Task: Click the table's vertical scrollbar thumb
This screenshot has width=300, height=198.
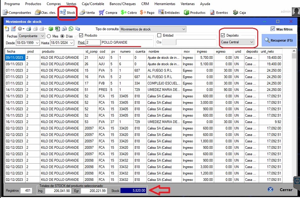Action: click(x=294, y=56)
